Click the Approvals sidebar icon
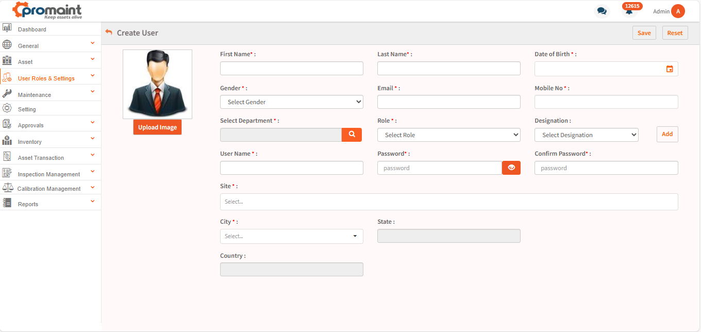The width and height of the screenshot is (701, 332). [x=7, y=124]
